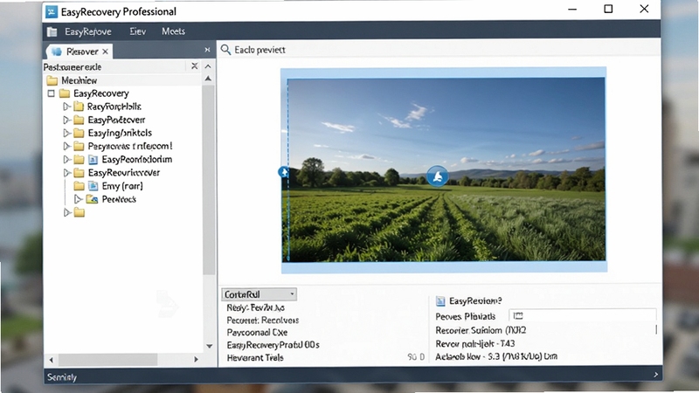Click the horizontal scrollbar thumb in tree panel
Viewport: 699px width, 393px height.
tap(107, 359)
